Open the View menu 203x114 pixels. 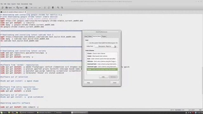click(x=9, y=4)
